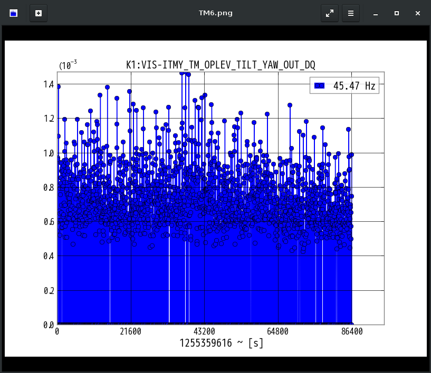
Task: Click the x-axis label 1255359616 ~ [s]
Action: pos(221,343)
